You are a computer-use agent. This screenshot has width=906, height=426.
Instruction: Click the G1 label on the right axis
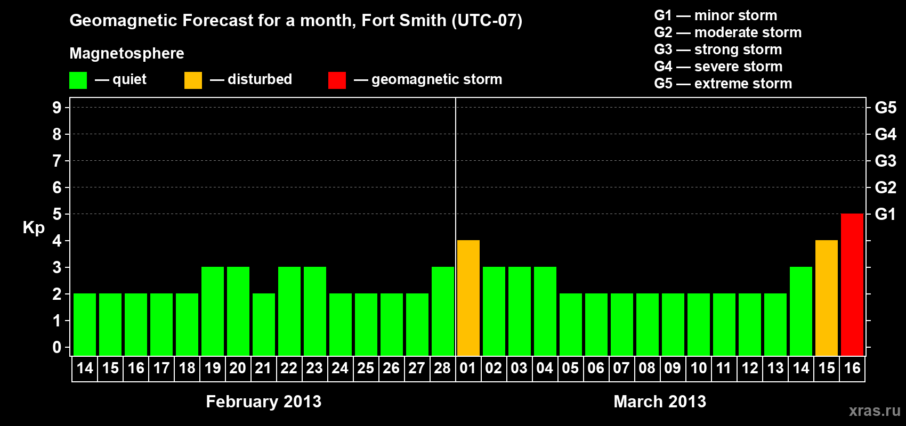pyautogui.click(x=886, y=214)
